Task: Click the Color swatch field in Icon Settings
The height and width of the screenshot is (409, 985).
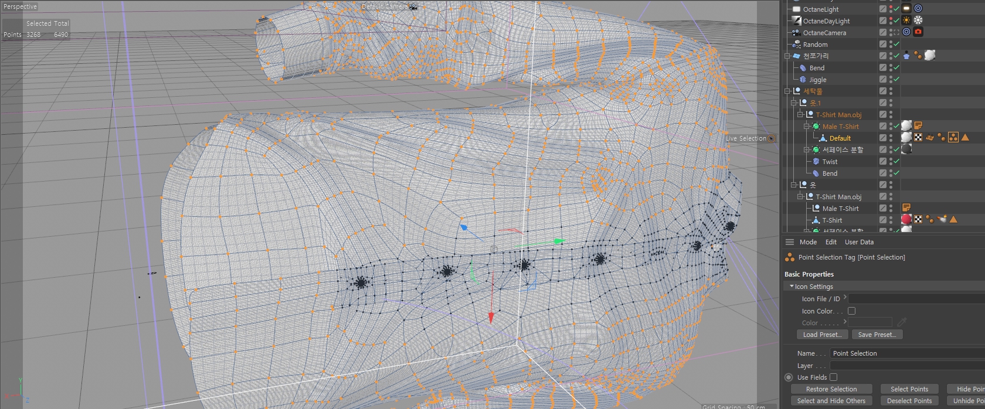Action: 871,322
